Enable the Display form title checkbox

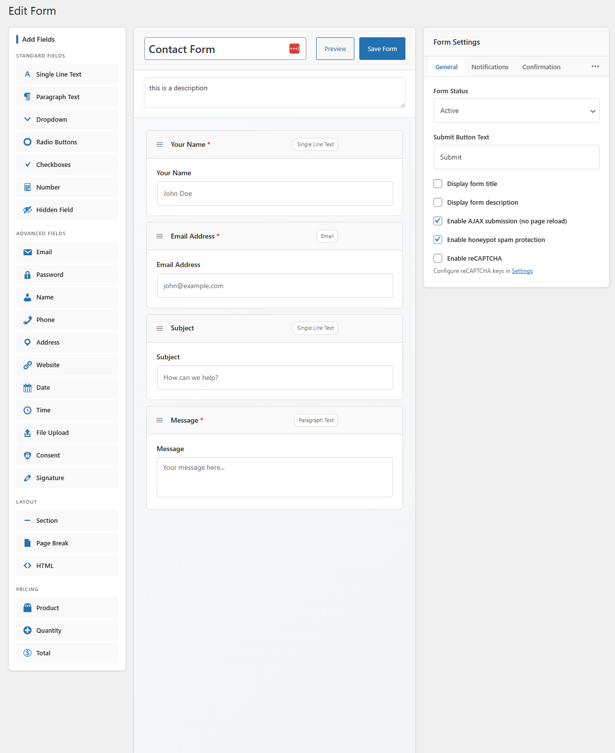pyautogui.click(x=437, y=184)
